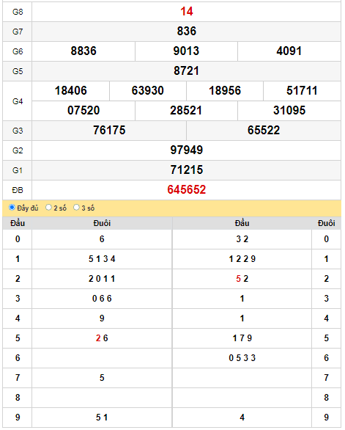
Task: Click the red G8 result 14
Action: 187,12
